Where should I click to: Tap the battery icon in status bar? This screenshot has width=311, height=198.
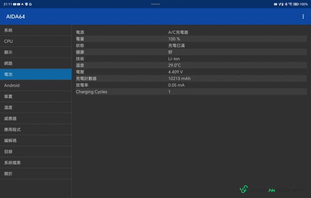pos(296,4)
